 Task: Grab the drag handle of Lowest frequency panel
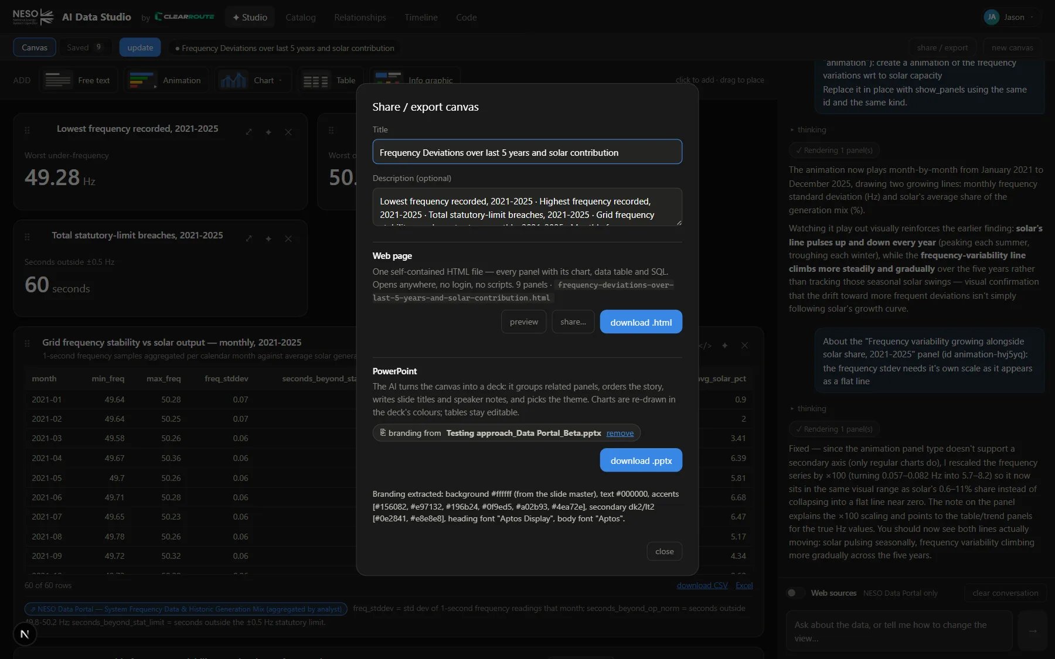[x=27, y=130]
